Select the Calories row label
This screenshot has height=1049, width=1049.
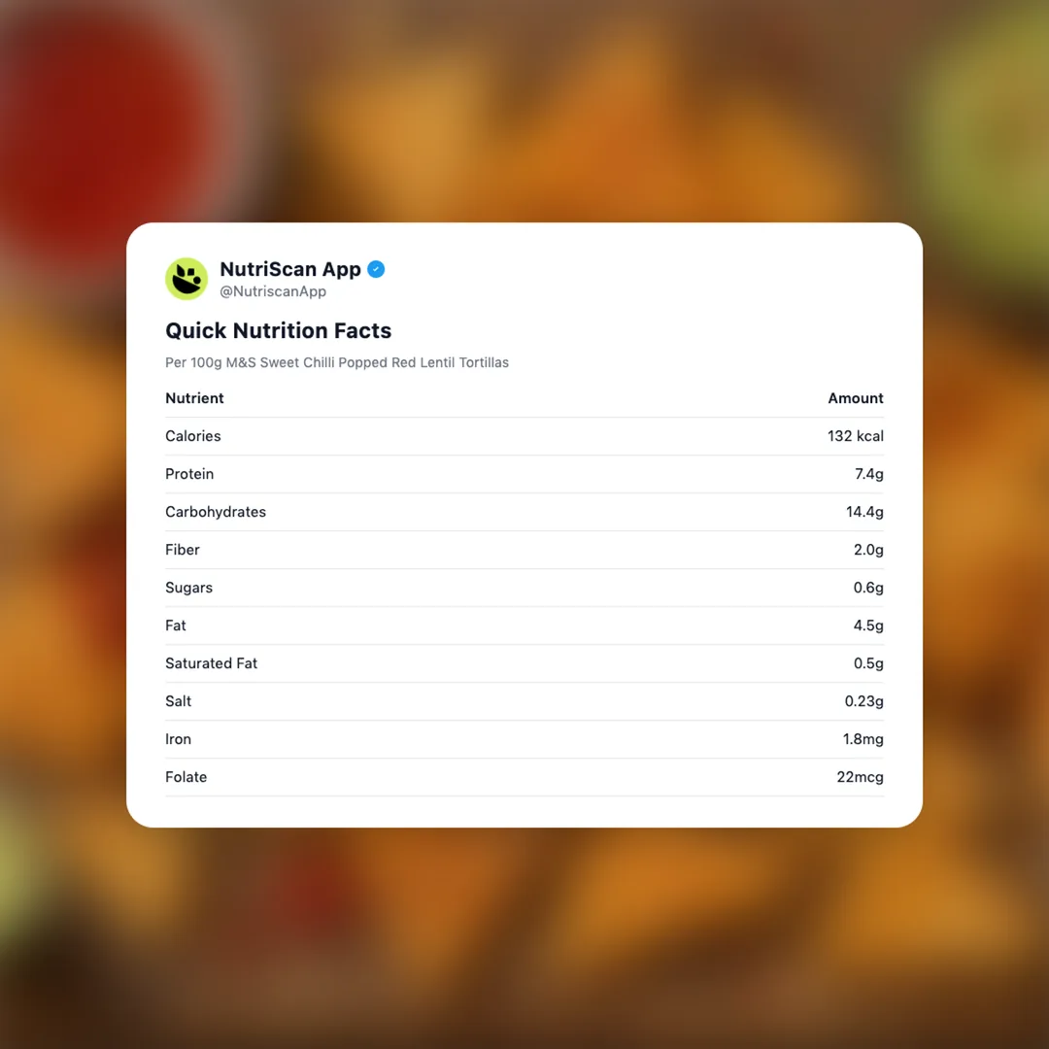click(193, 436)
